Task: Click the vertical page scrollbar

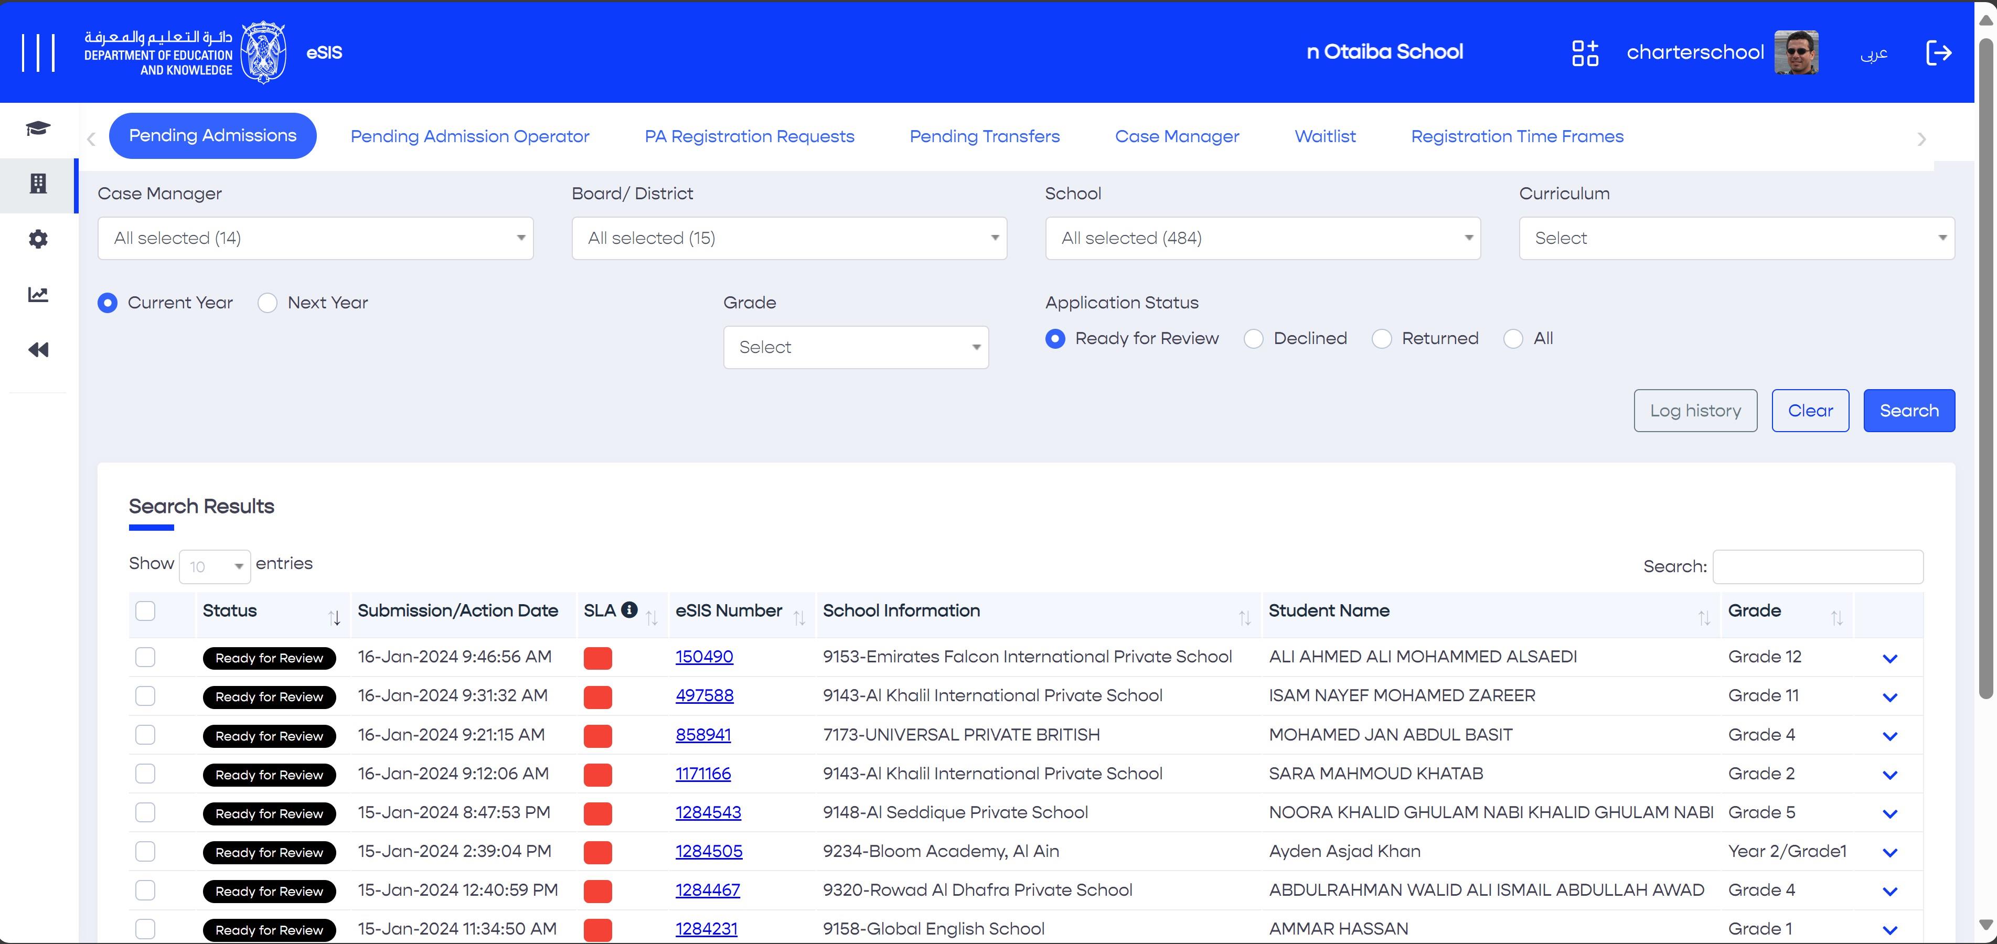Action: (x=1985, y=368)
